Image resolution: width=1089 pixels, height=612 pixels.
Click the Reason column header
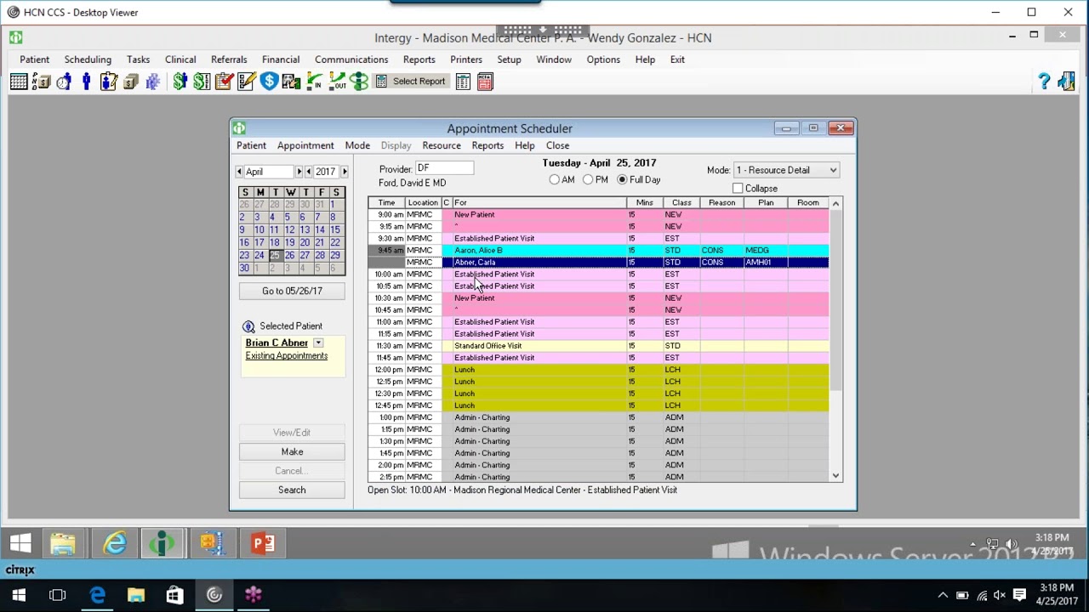[722, 203]
